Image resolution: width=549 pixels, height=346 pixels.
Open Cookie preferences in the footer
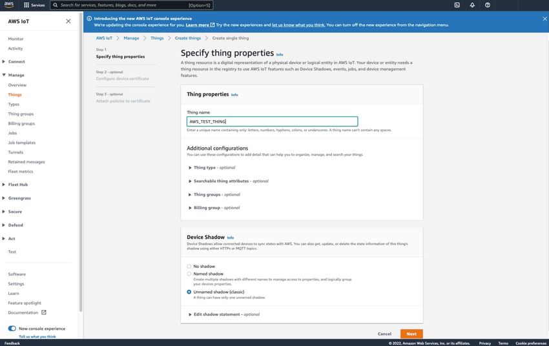click(x=531, y=343)
